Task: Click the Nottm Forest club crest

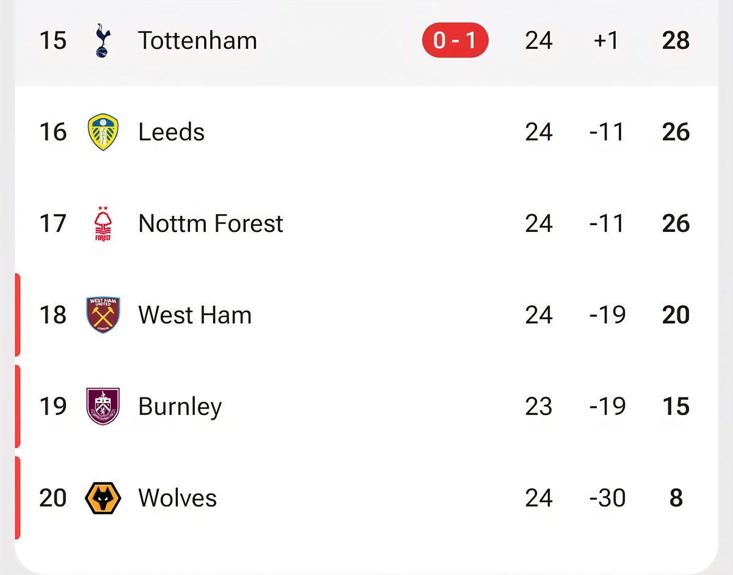Action: click(103, 223)
